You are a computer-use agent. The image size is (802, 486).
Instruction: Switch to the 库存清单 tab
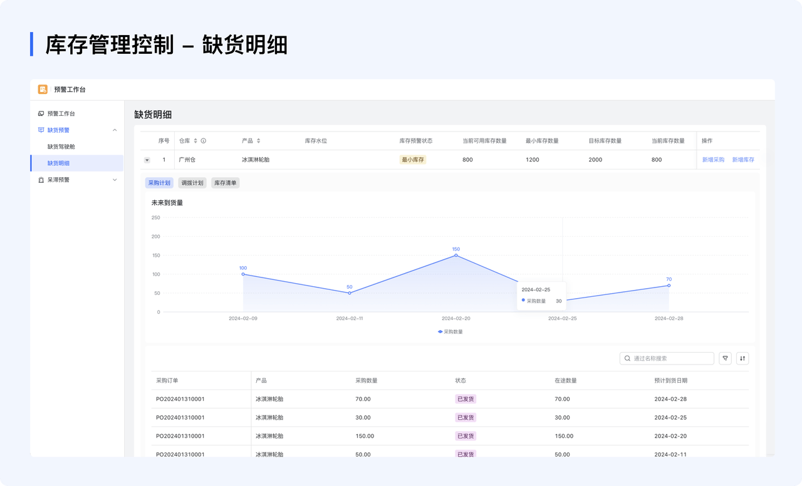pyautogui.click(x=226, y=183)
